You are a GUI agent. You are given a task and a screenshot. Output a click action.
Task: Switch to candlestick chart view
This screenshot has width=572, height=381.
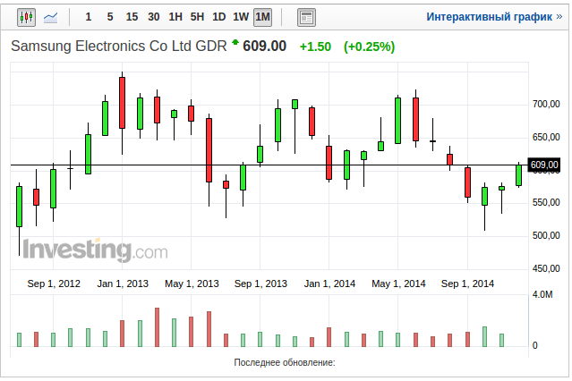click(x=26, y=17)
